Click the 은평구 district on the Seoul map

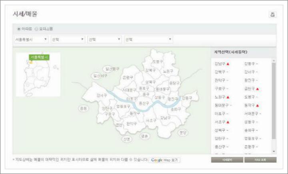(128, 77)
